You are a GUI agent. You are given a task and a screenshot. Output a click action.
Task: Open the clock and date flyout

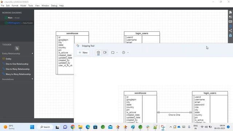[220, 127]
